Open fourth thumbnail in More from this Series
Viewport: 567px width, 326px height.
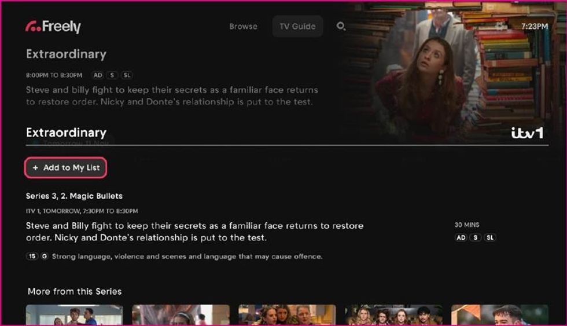(393, 315)
